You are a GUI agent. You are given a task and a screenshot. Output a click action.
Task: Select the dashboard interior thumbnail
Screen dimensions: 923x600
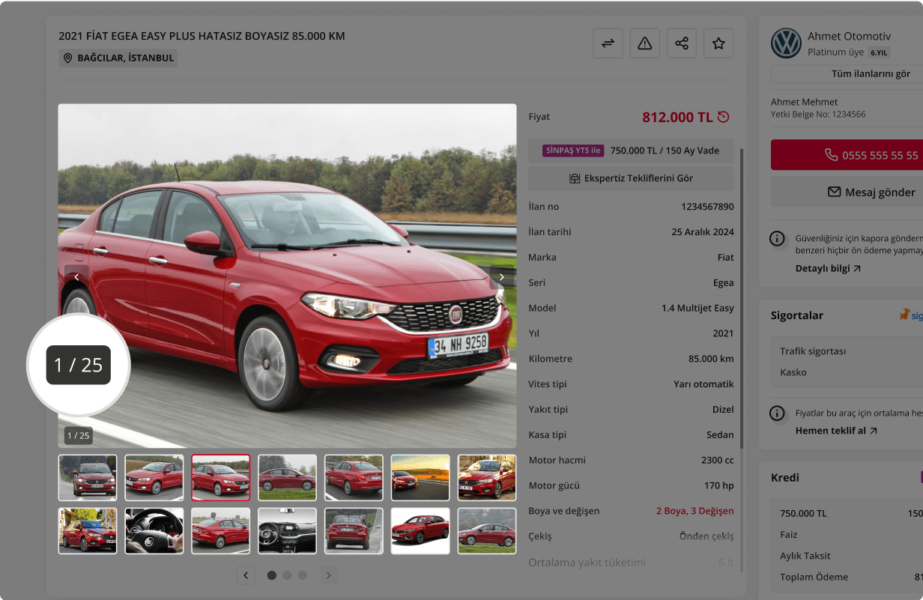288,530
